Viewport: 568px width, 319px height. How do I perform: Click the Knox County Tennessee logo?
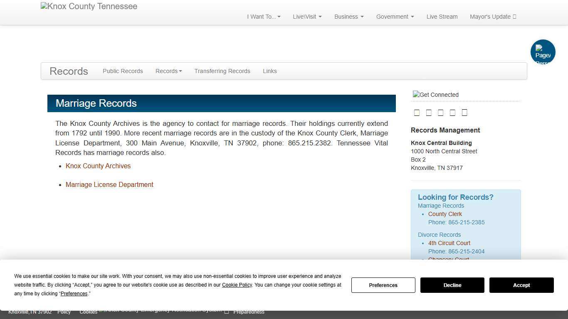(x=89, y=6)
